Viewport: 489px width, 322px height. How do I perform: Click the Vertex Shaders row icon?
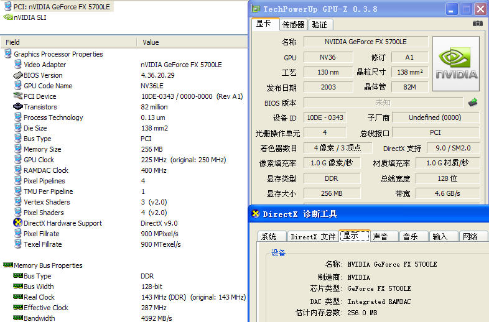coord(18,201)
